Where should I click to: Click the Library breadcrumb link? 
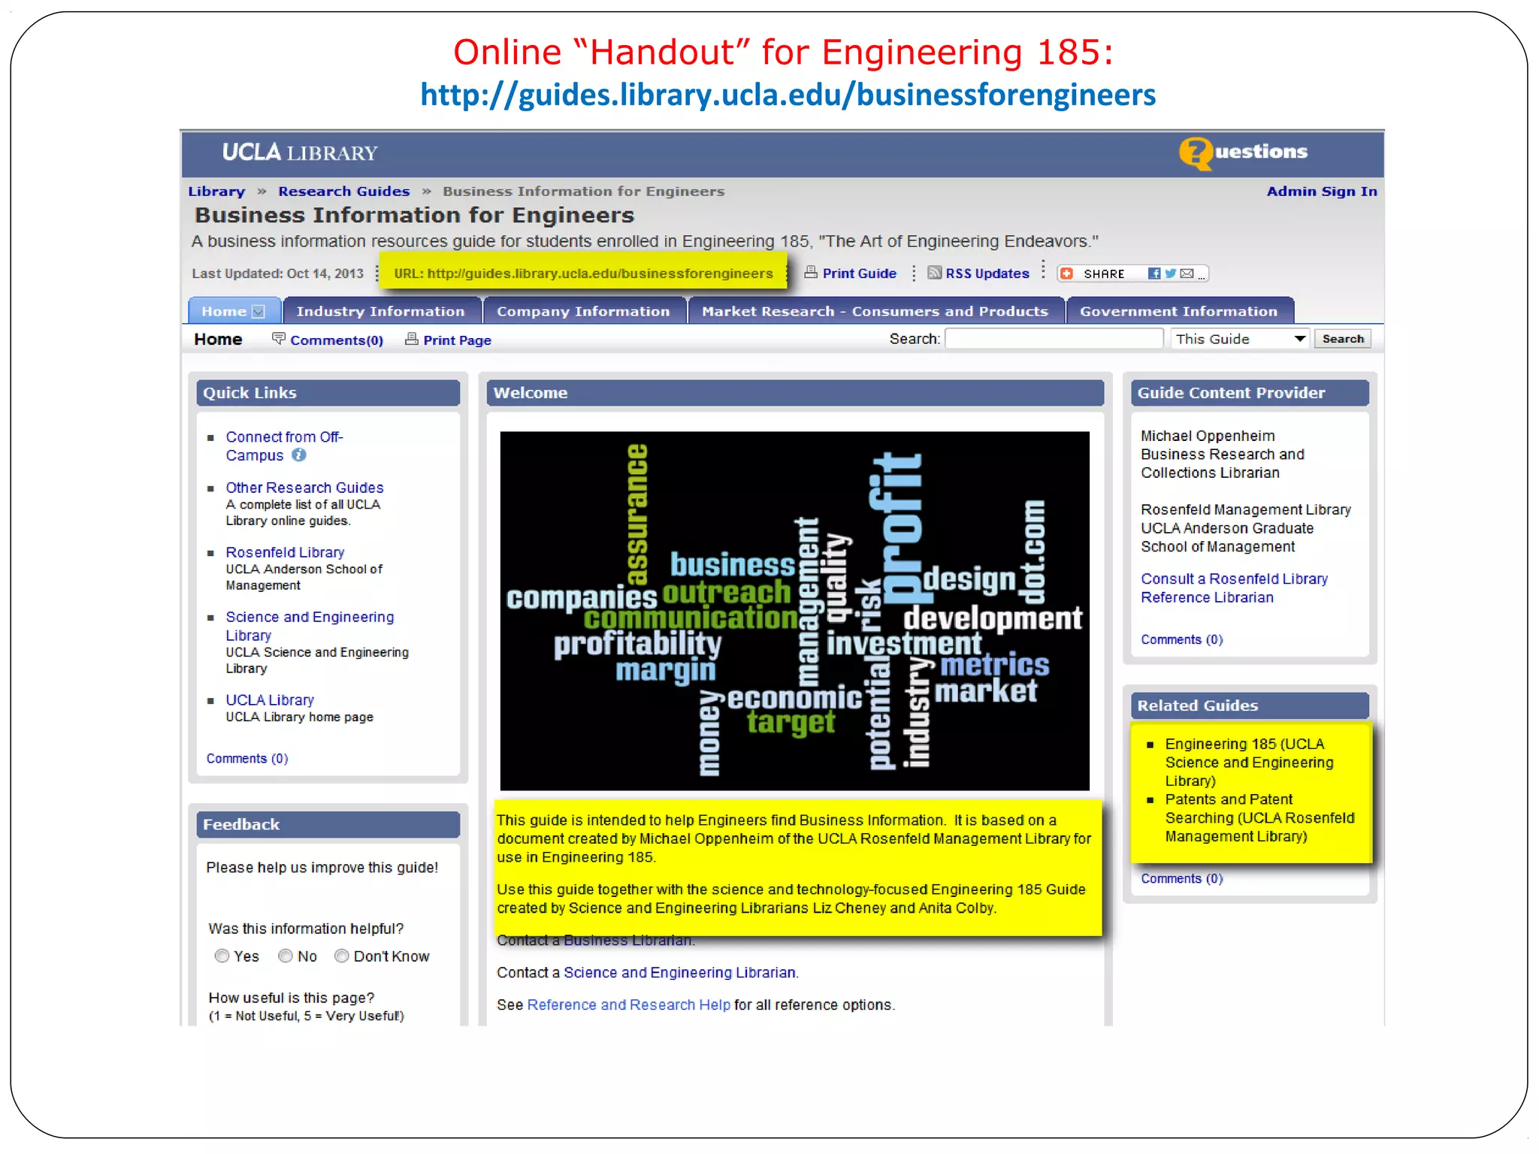point(216,192)
